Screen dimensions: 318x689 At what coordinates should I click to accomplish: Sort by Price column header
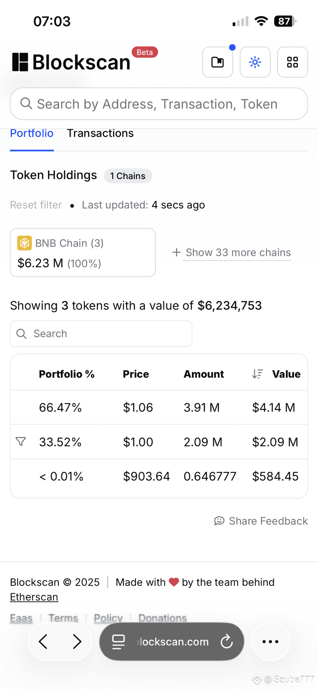136,374
